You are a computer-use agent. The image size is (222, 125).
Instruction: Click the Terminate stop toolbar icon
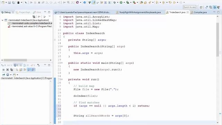[x=39, y=2]
